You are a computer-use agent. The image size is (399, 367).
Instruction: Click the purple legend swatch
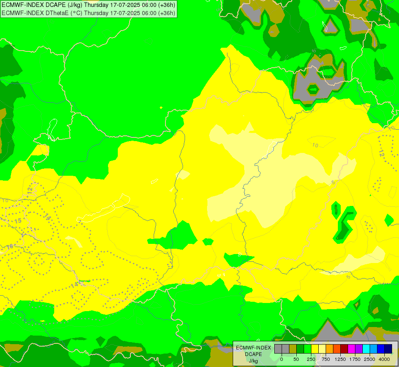[x=359, y=349]
